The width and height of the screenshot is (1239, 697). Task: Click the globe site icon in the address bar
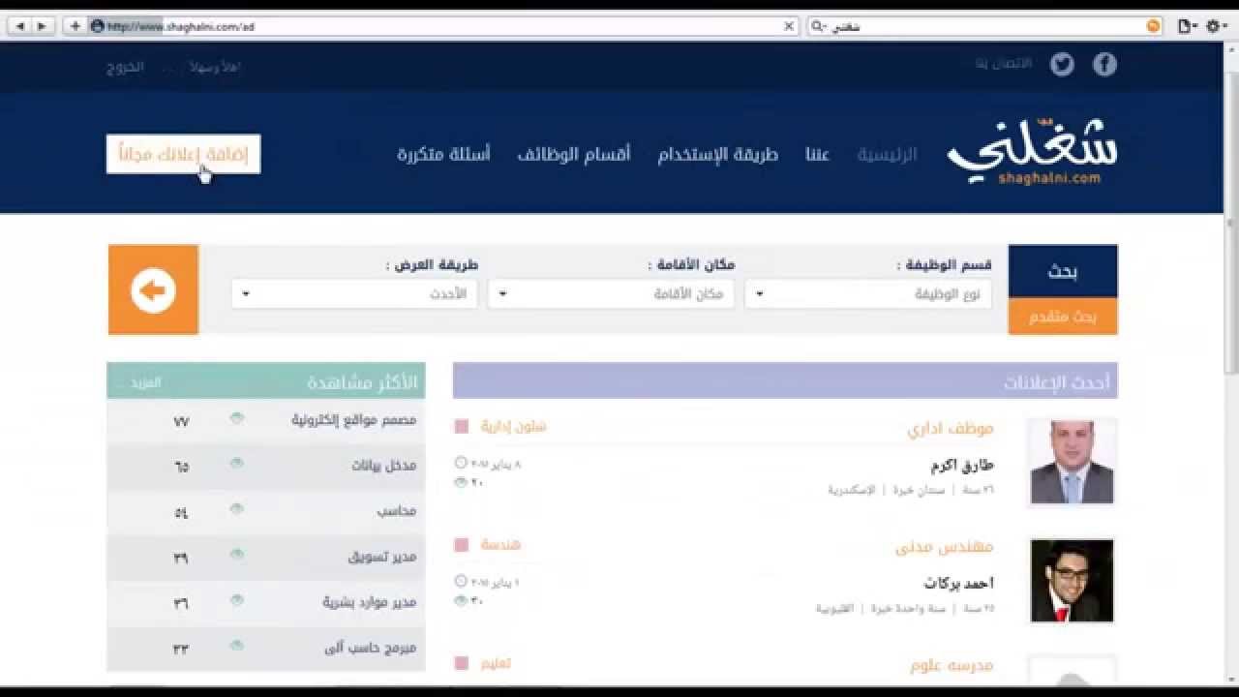click(x=97, y=26)
